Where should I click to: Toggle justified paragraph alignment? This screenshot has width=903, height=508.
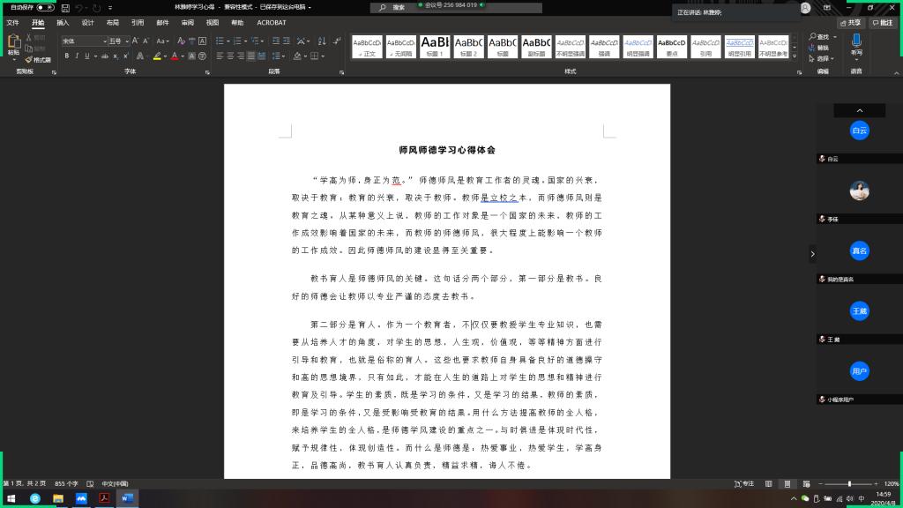[x=251, y=56]
